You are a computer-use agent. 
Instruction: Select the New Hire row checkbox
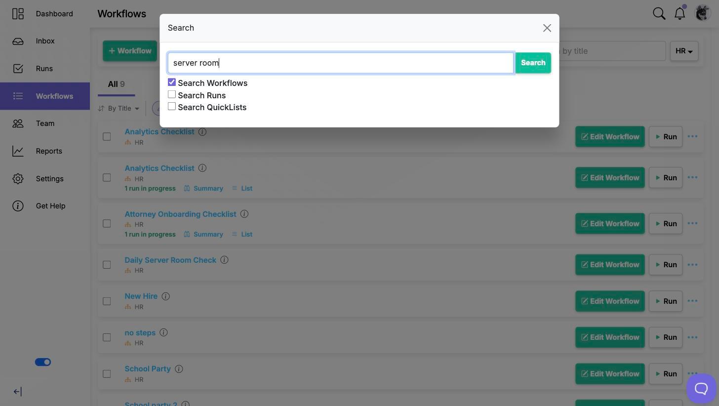pos(107,301)
